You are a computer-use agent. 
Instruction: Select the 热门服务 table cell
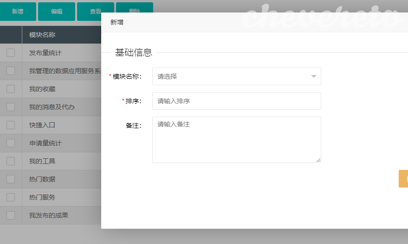62,197
